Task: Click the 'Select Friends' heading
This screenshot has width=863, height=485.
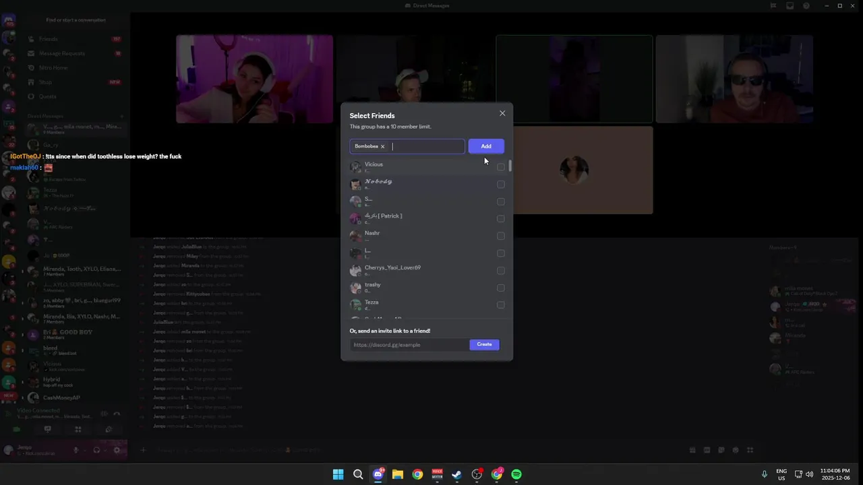Action: click(x=372, y=116)
